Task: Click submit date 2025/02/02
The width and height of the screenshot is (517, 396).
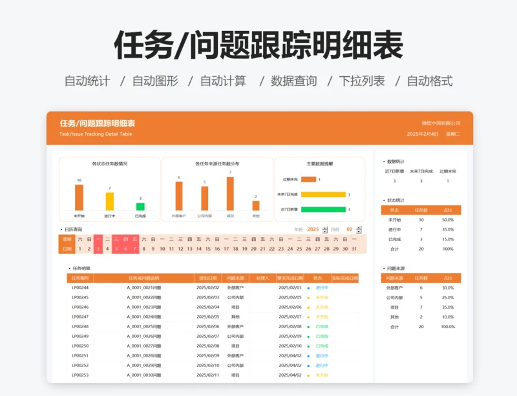Action: 208,288
